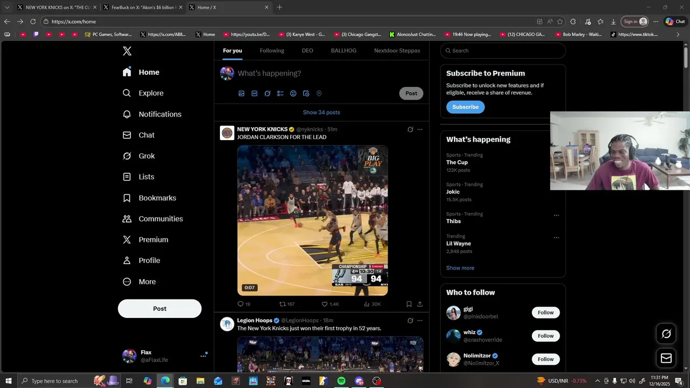
Task: Click Show 34 posts link
Action: pyautogui.click(x=321, y=113)
